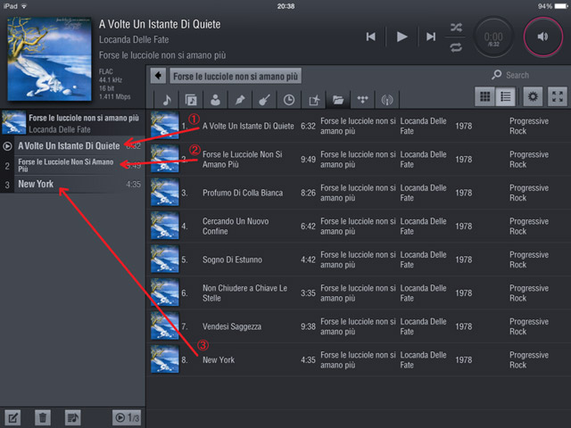Adjust the volume knob
571x428 pixels.
coord(543,37)
